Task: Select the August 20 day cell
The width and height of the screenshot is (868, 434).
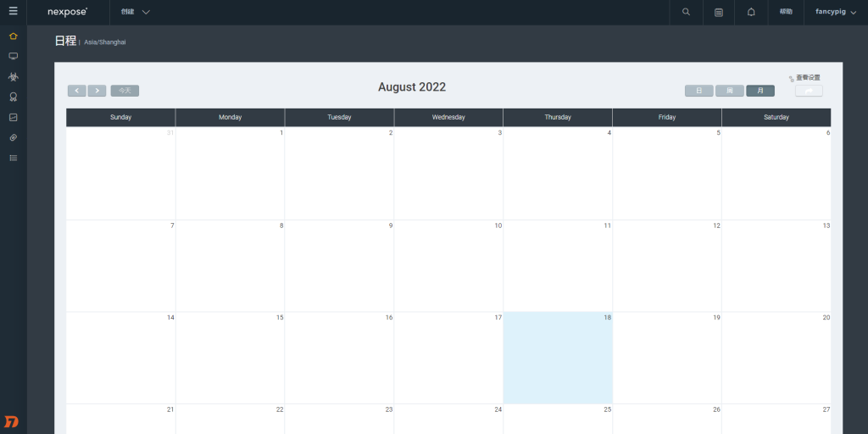Action: click(776, 358)
